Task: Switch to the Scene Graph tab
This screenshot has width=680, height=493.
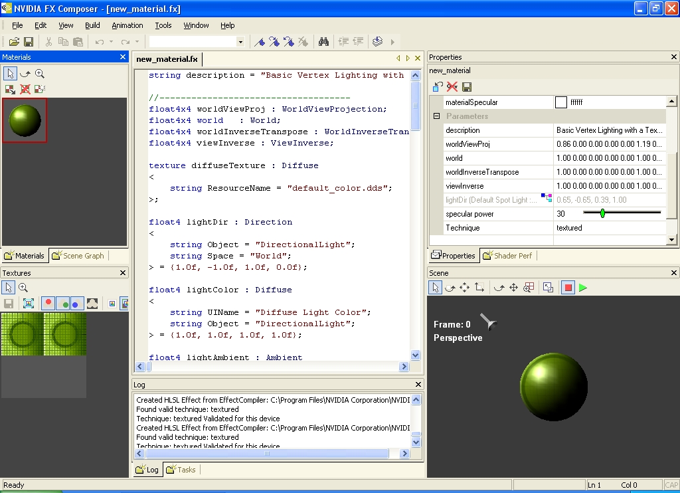Action: [78, 256]
